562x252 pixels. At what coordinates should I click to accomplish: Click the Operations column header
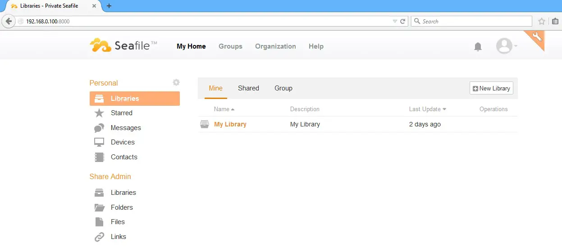pyautogui.click(x=493, y=109)
